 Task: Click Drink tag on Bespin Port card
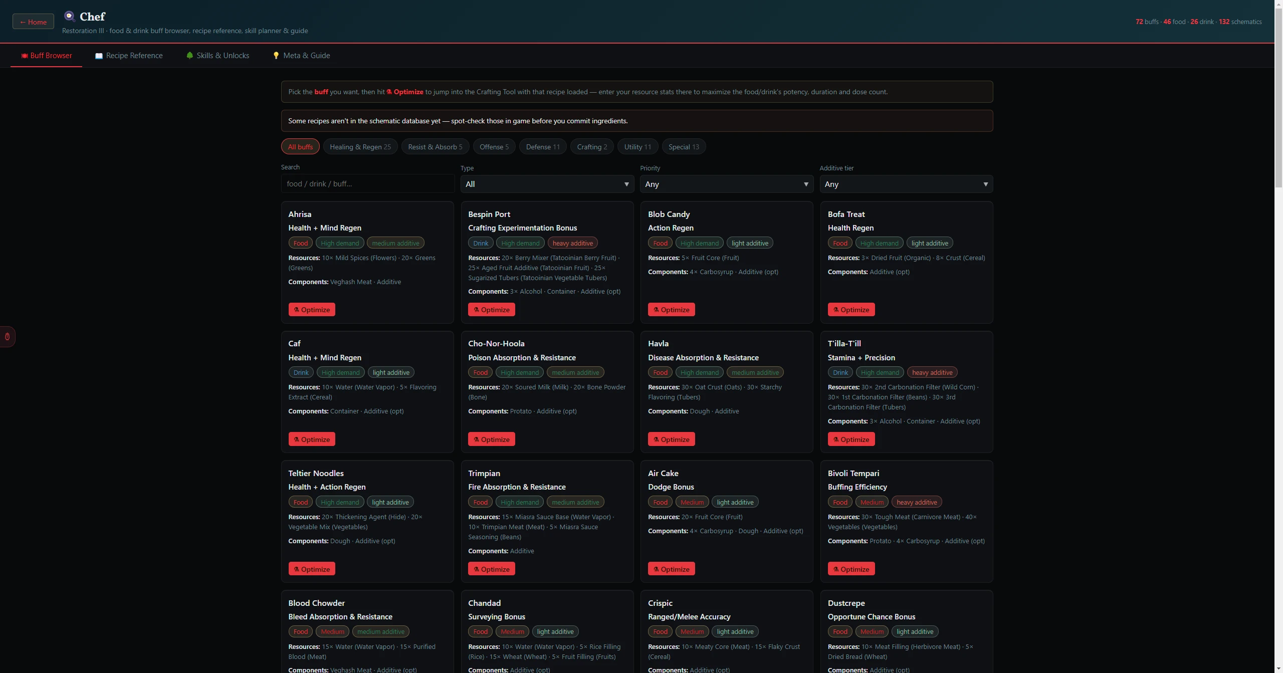pos(481,243)
